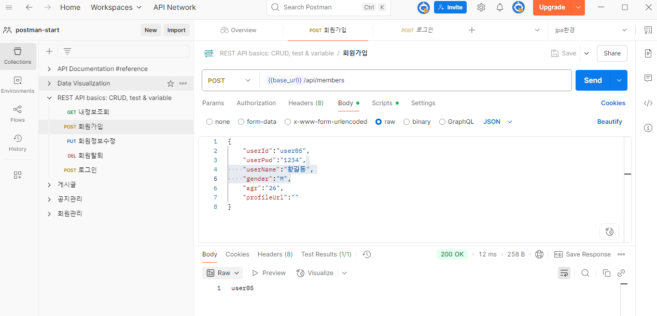The image size is (657, 316).
Task: Open the Test Results (1/1) tab
Action: [326, 254]
